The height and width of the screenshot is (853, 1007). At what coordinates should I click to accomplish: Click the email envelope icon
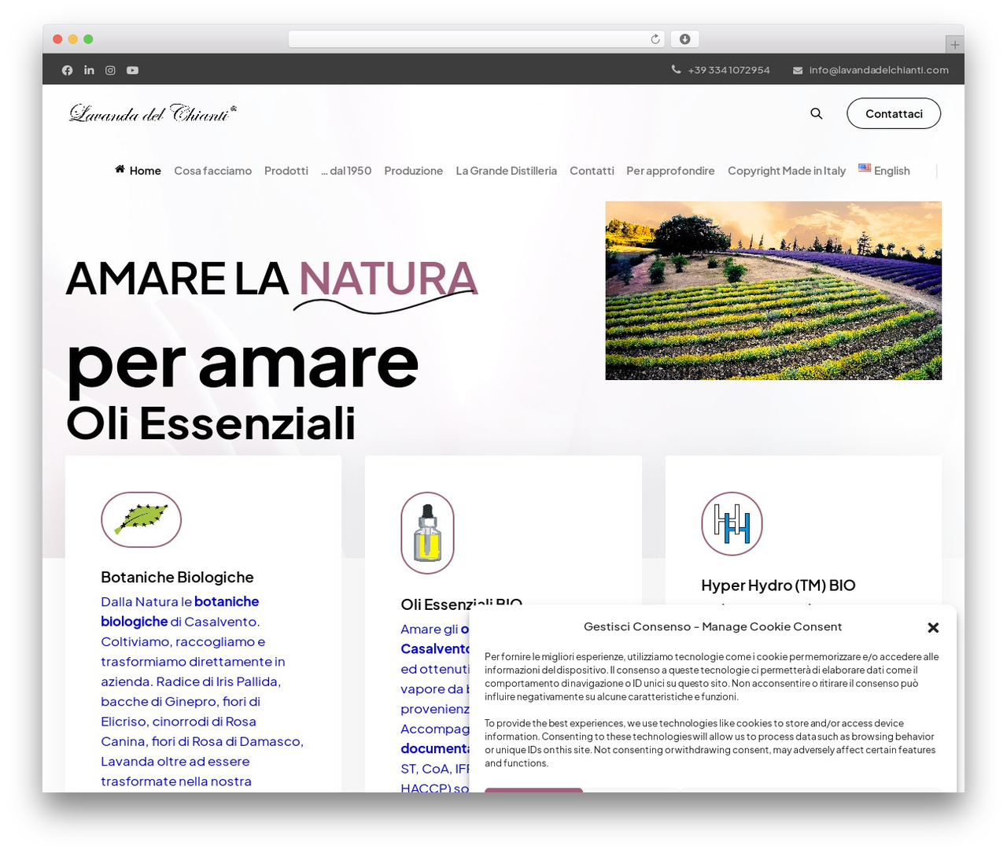[798, 70]
